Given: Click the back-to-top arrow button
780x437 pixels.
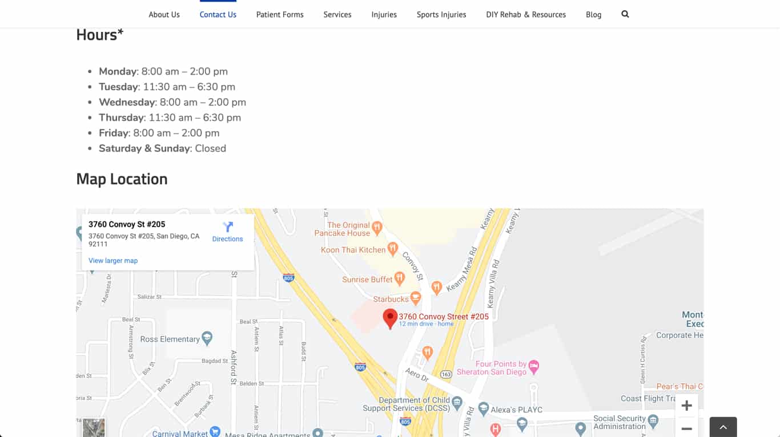Looking at the screenshot, I should point(723,427).
